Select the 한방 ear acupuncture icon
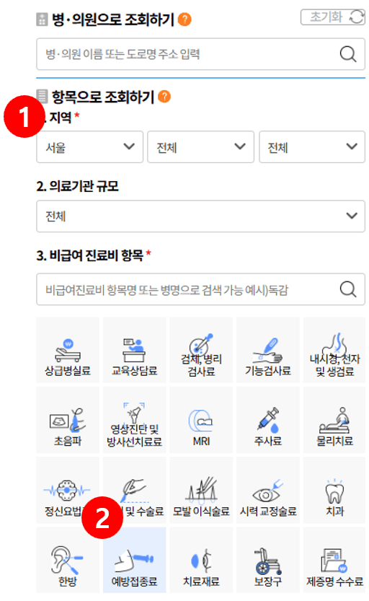369x601 pixels. pos(68,560)
